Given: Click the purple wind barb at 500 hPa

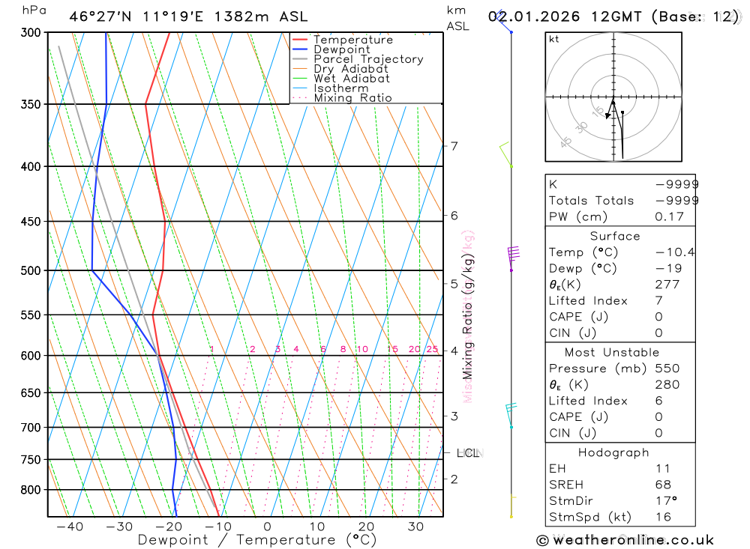Looking at the screenshot, I should [513, 258].
